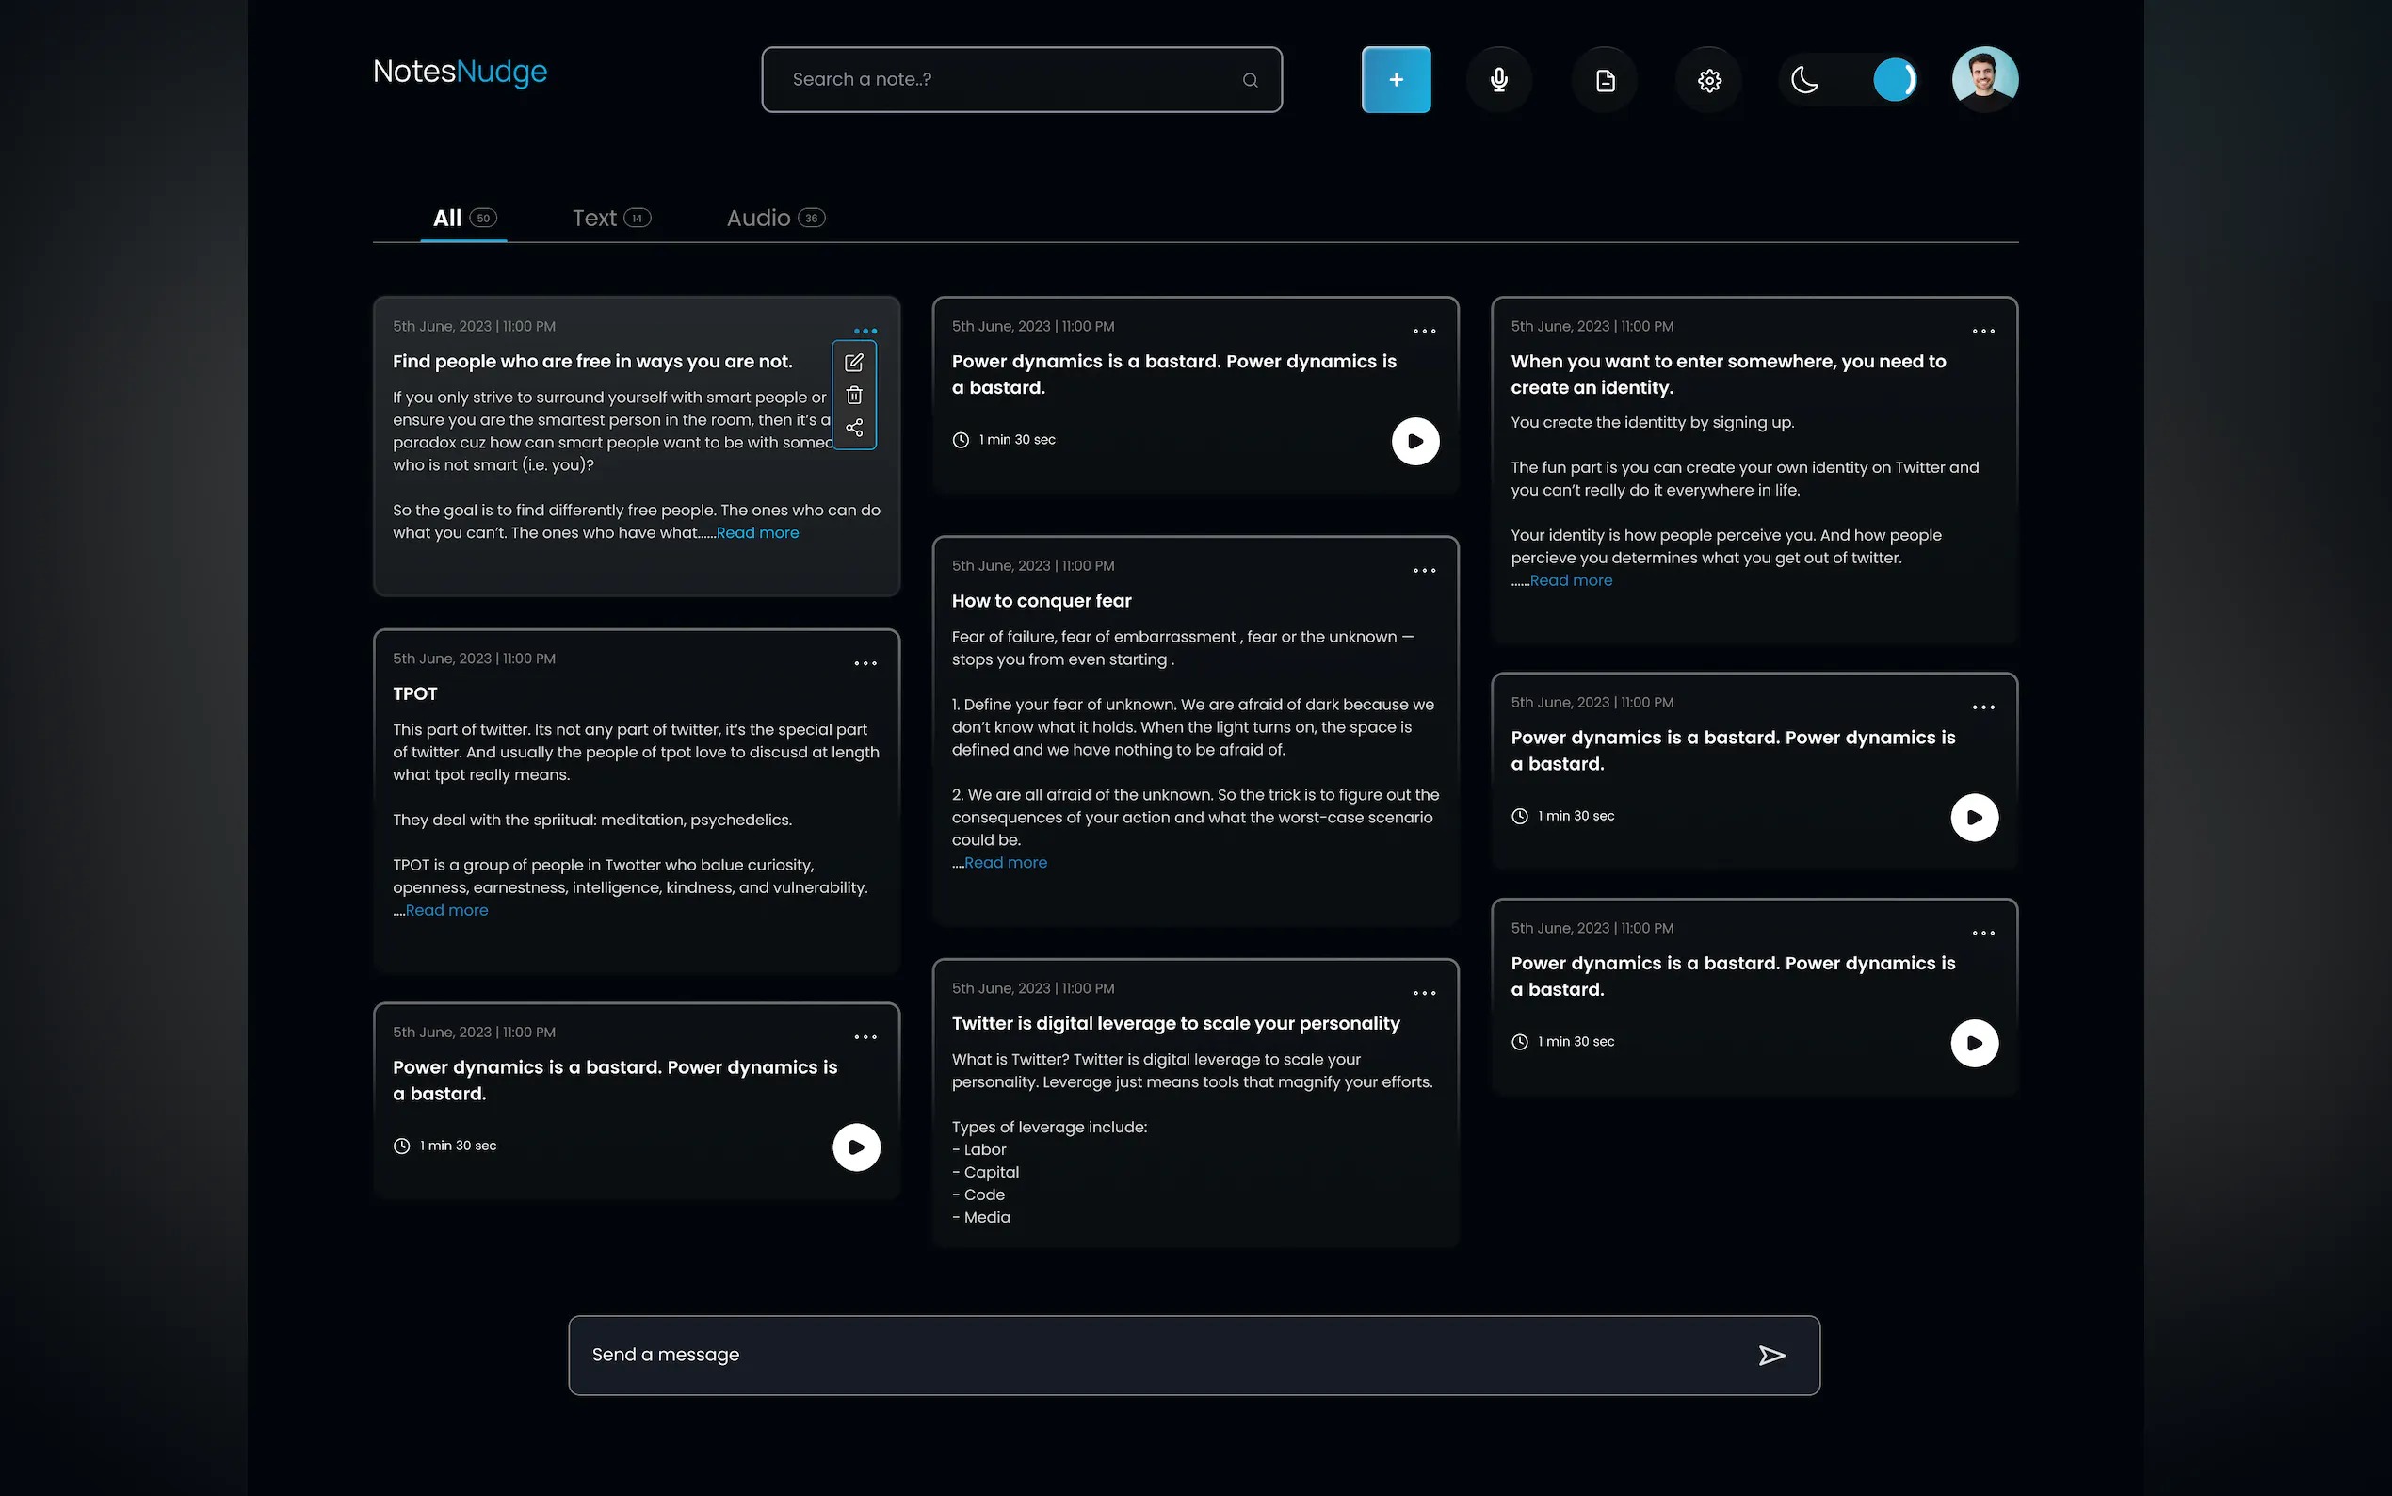Screen dimensions: 2392x1496
Task: Click the send arrow icon in message box
Action: tap(1771, 1355)
